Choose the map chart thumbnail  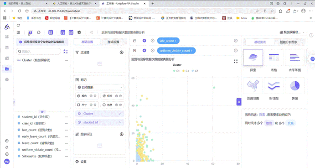pos(253,86)
